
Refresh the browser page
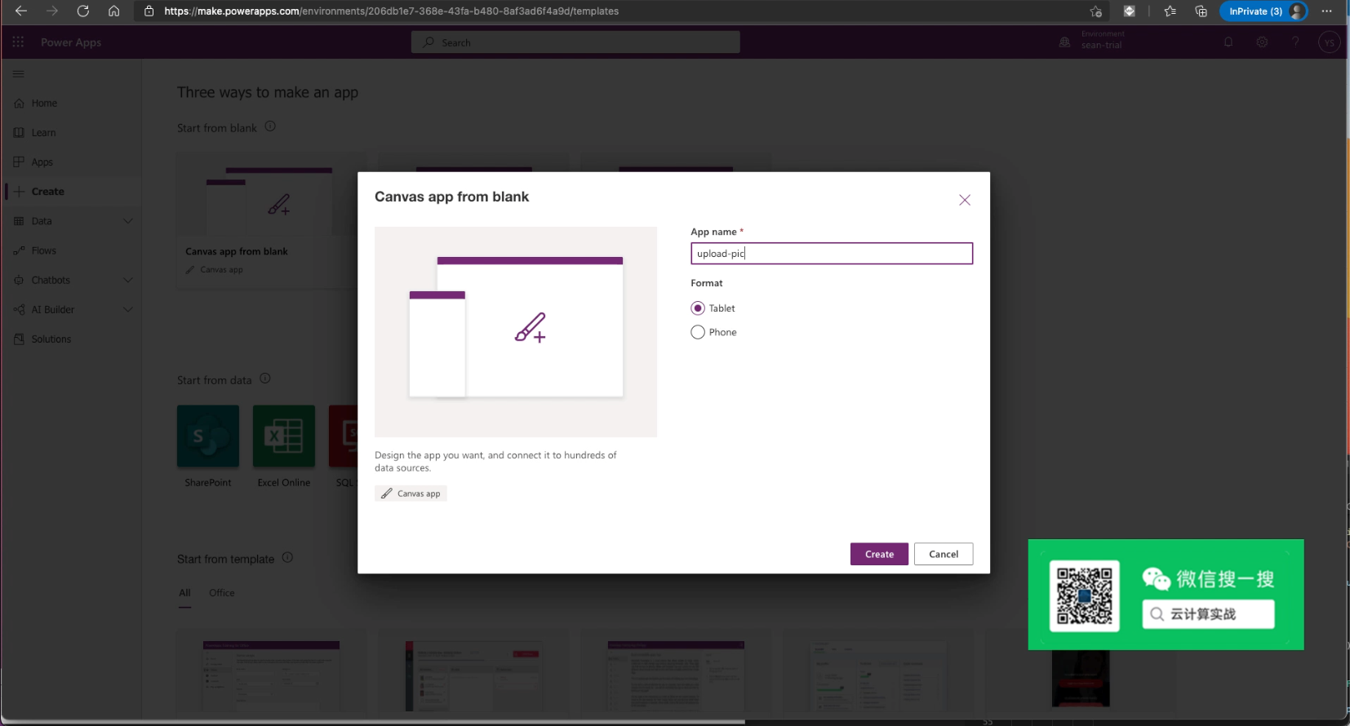(83, 11)
